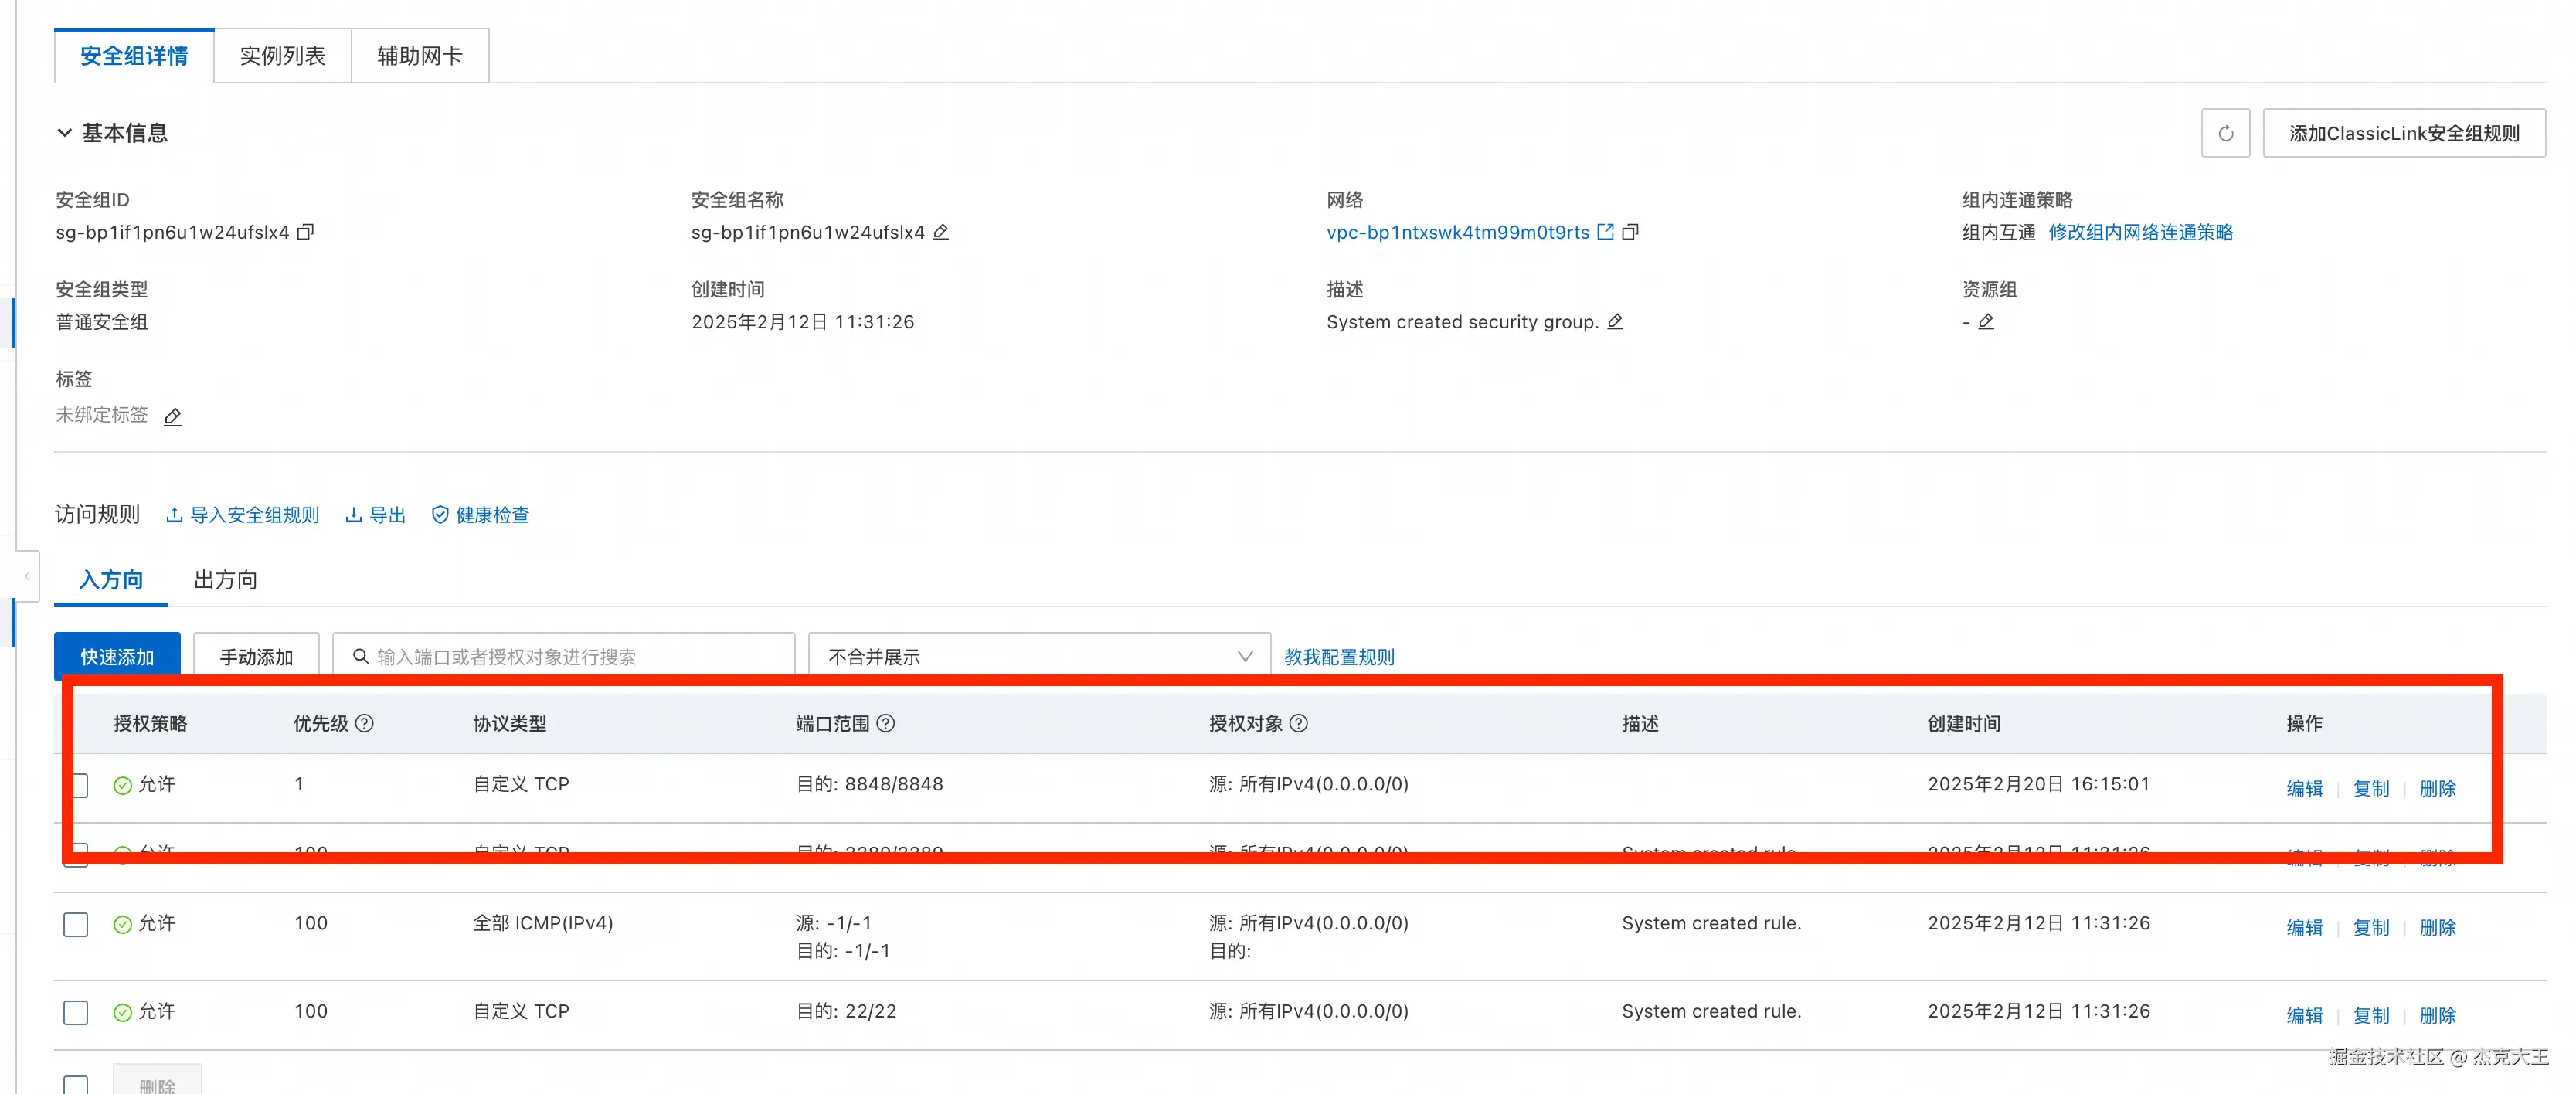
Task: Click the refresh icon button
Action: click(x=2225, y=133)
